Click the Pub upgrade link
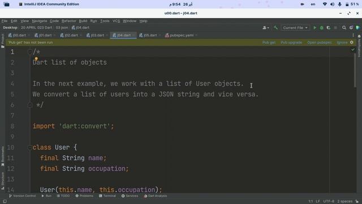This screenshot has width=362, height=204. coord(291,42)
